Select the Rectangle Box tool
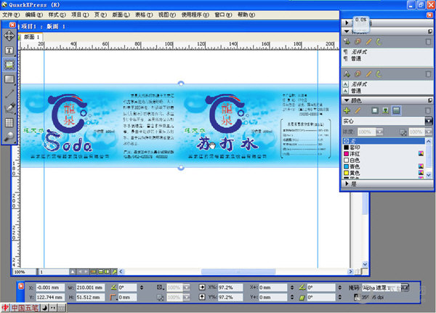 point(9,79)
